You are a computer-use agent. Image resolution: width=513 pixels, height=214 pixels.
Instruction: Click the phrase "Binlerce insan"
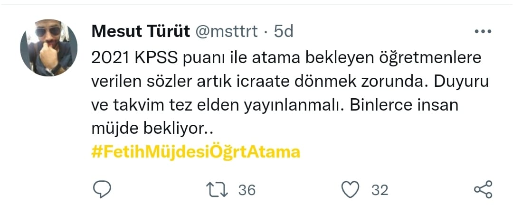point(404,106)
